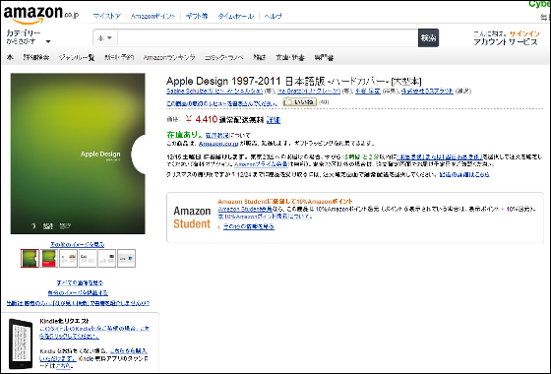Click the ¥ 4,410 price text

[202, 119]
